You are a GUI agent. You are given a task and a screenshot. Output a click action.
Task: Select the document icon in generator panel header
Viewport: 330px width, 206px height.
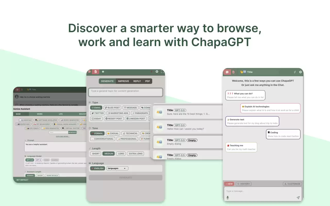coord(95,72)
